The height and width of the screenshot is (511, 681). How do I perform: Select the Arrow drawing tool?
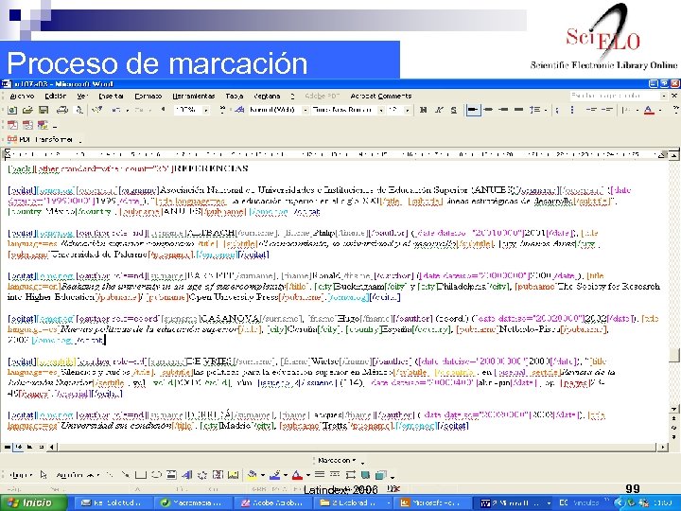(125, 475)
